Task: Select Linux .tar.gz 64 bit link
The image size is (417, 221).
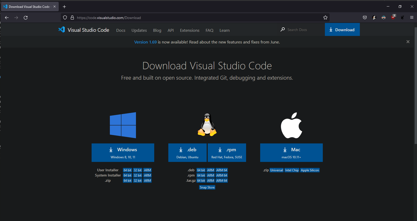Action: (x=201, y=181)
